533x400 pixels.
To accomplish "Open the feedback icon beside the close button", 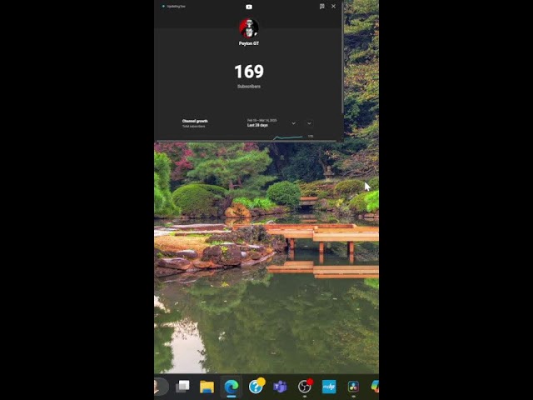I will 321,7.
